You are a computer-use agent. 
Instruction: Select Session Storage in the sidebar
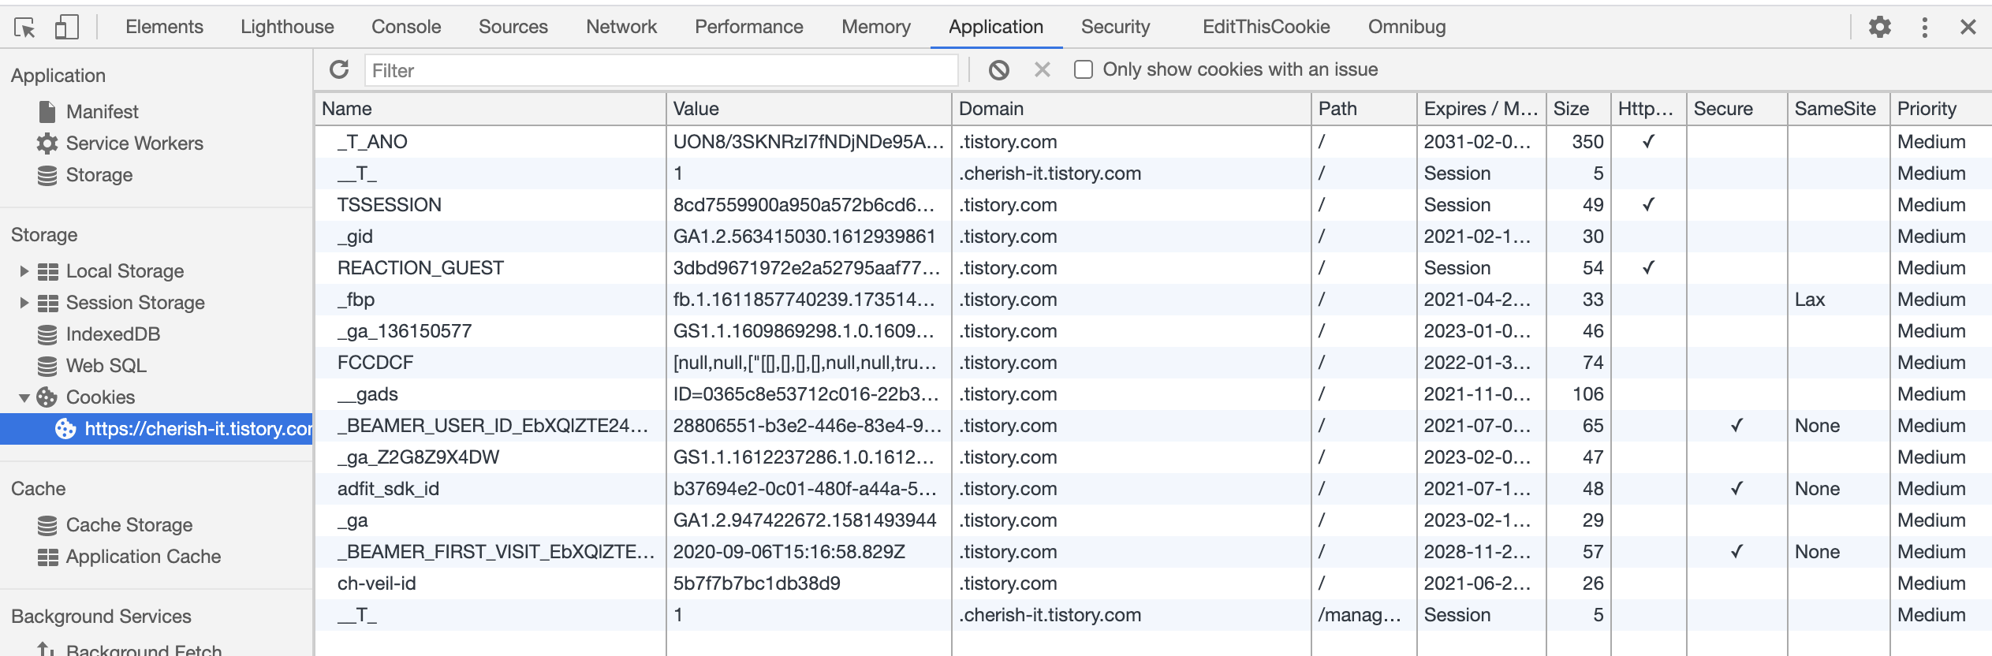click(135, 303)
